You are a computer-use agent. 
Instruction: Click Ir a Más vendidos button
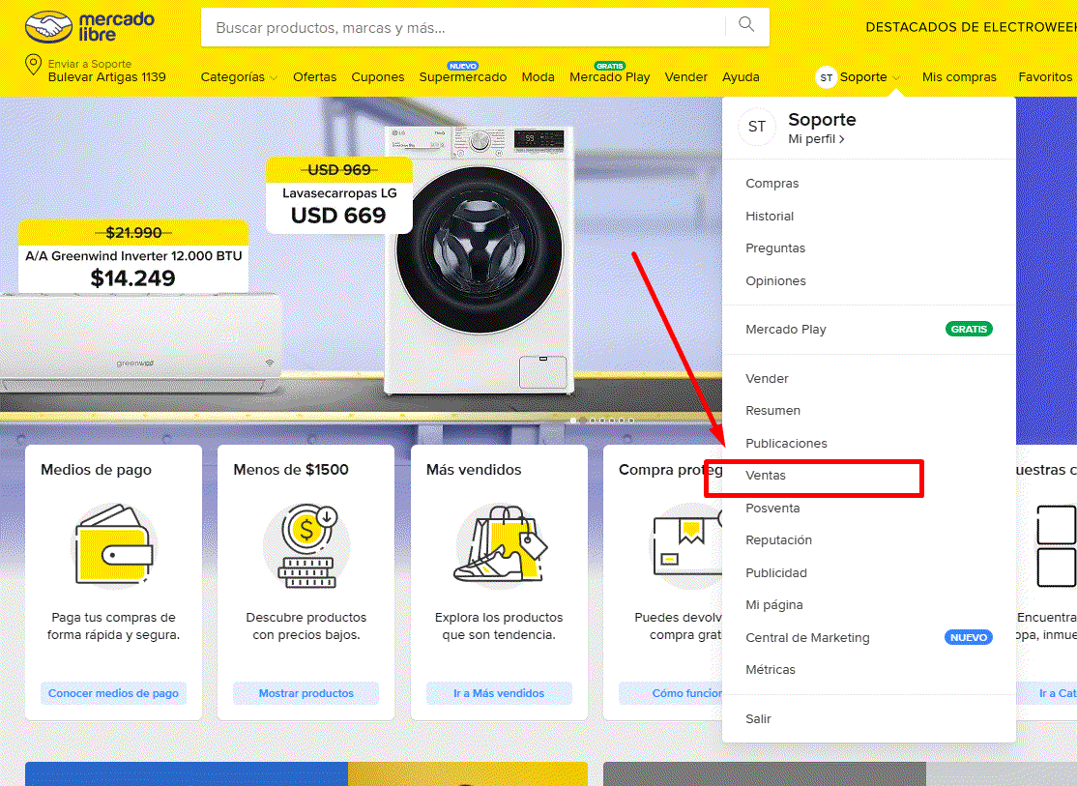tap(499, 693)
